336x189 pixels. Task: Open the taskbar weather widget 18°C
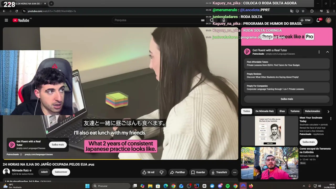(x=12, y=186)
